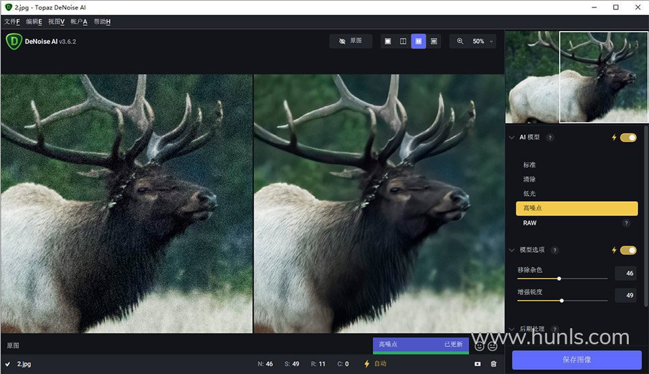Select the 低光 AI model
The image size is (649, 374).
(x=529, y=194)
